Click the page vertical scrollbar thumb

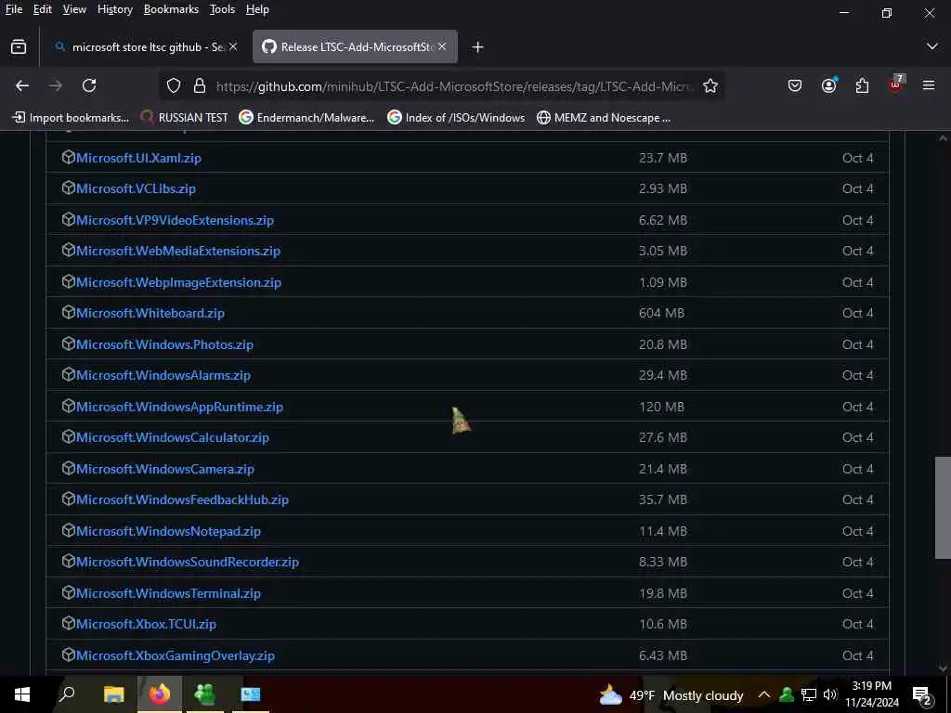click(943, 508)
